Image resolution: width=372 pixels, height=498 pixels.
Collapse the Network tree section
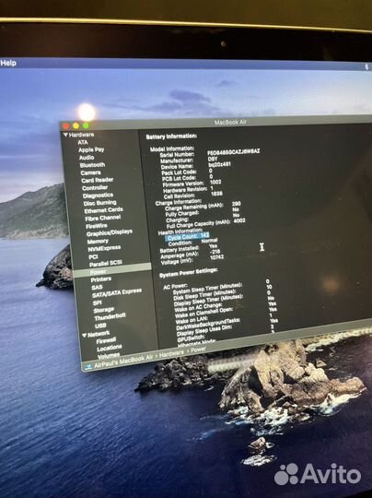[x=84, y=336]
